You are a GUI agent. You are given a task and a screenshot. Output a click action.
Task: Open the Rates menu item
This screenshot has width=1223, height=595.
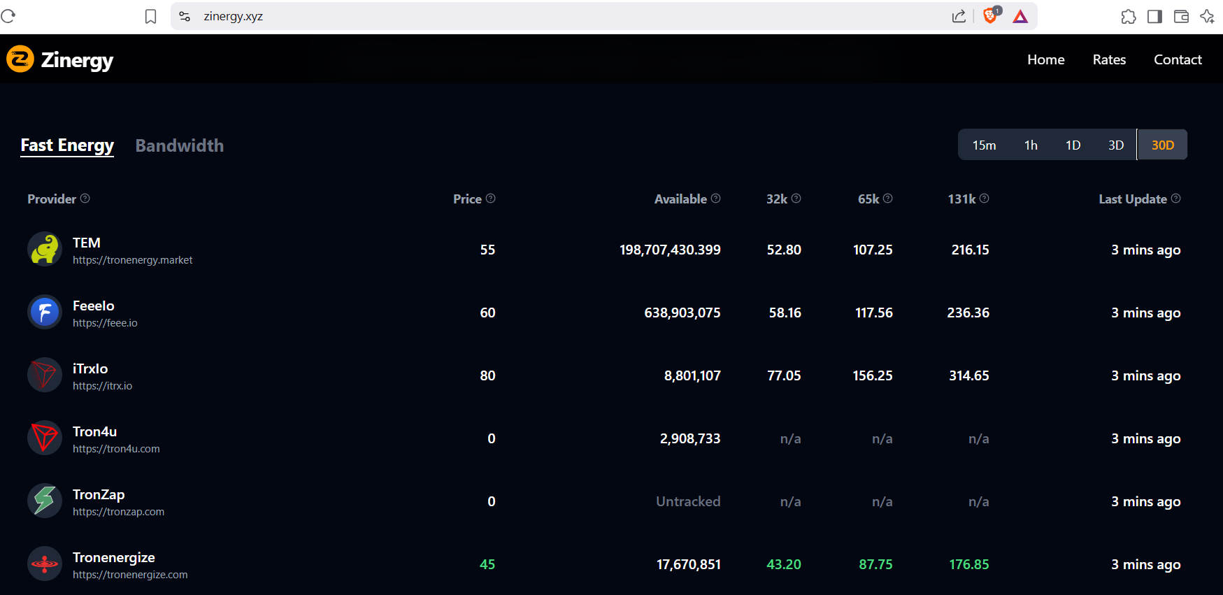[x=1109, y=59]
